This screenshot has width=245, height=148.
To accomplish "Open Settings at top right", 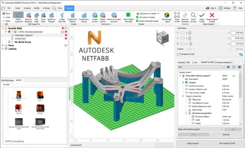I will (x=224, y=8).
